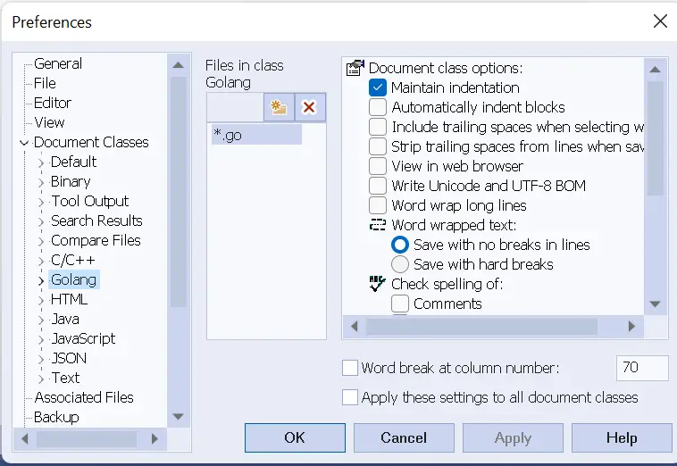This screenshot has height=466, width=677.
Task: Enable Write Unicode and UTF-8 BOM
Action: (378, 186)
